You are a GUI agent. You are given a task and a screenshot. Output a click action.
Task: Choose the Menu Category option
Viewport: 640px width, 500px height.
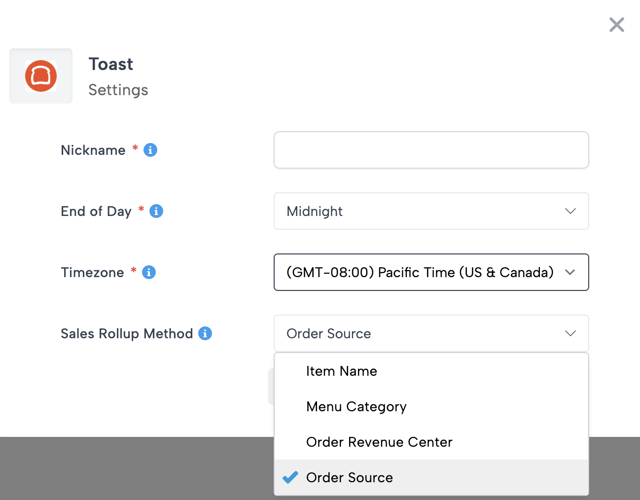click(x=356, y=406)
